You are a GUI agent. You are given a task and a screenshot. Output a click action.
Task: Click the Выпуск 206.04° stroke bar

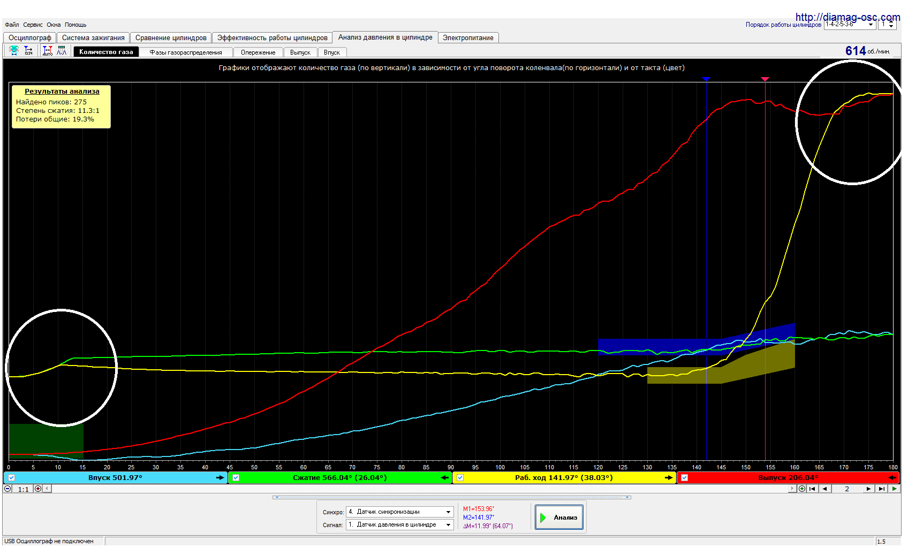[x=788, y=477]
